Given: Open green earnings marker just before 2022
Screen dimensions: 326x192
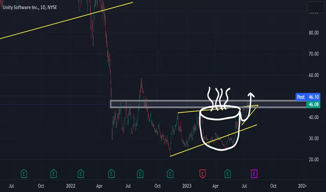Looking at the screenshot, I should pyautogui.click(x=54, y=173).
